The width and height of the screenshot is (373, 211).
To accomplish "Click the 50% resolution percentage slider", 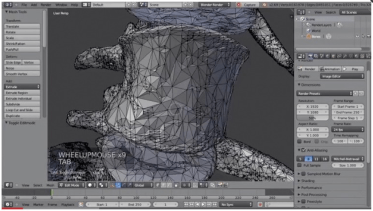I will (313, 118).
